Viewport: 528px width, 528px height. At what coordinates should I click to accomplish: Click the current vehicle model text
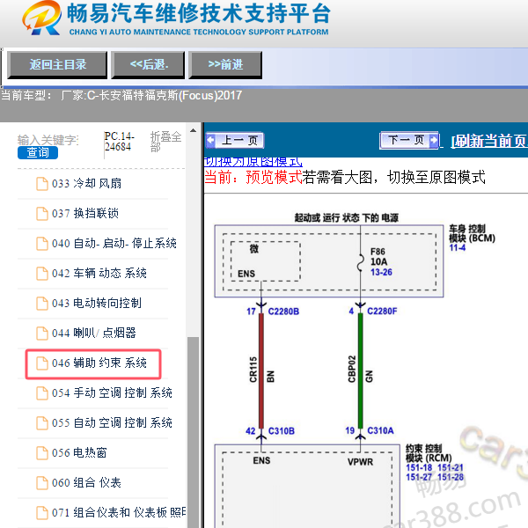[x=121, y=96]
